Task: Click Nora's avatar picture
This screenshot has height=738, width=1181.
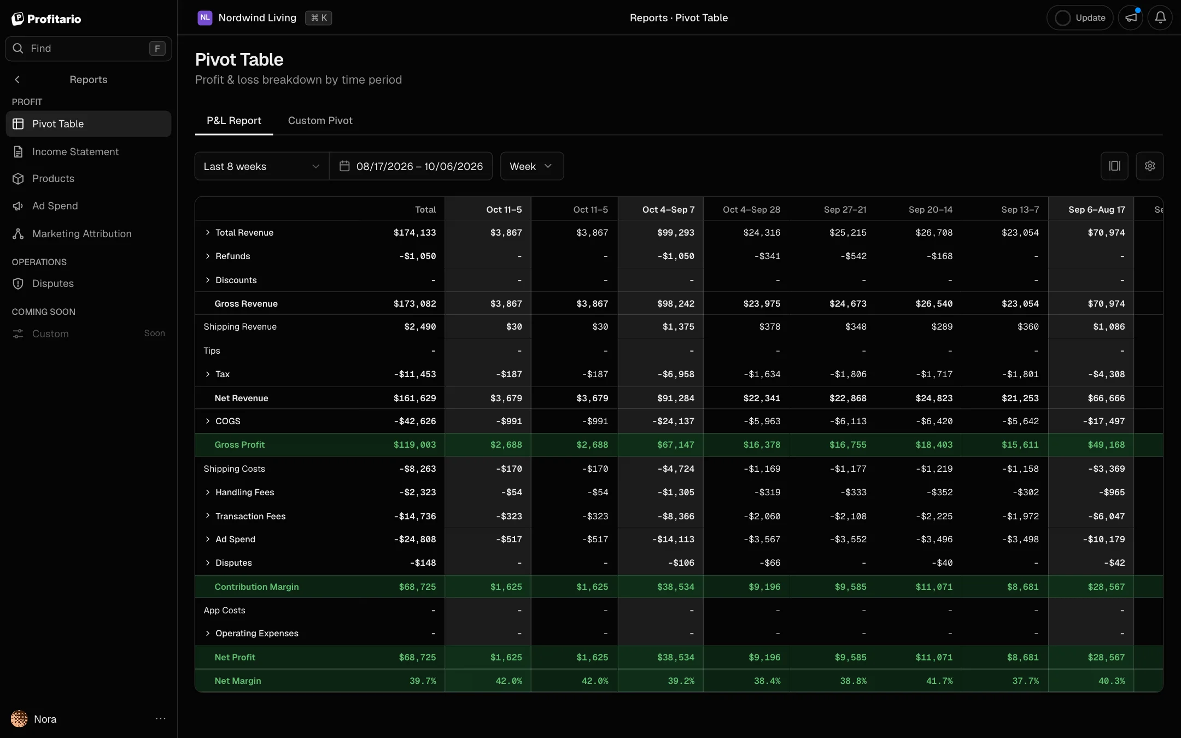Action: coord(19,719)
